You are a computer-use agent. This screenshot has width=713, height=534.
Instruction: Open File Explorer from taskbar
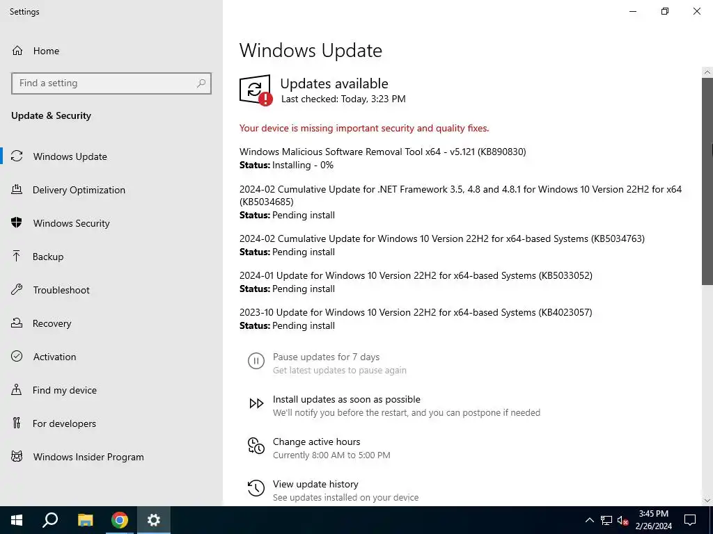coord(85,520)
